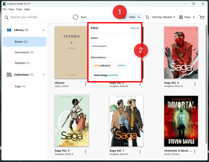209x162 pixels.
Task: Open the Saga collection in sidebar
Action: pos(20,86)
